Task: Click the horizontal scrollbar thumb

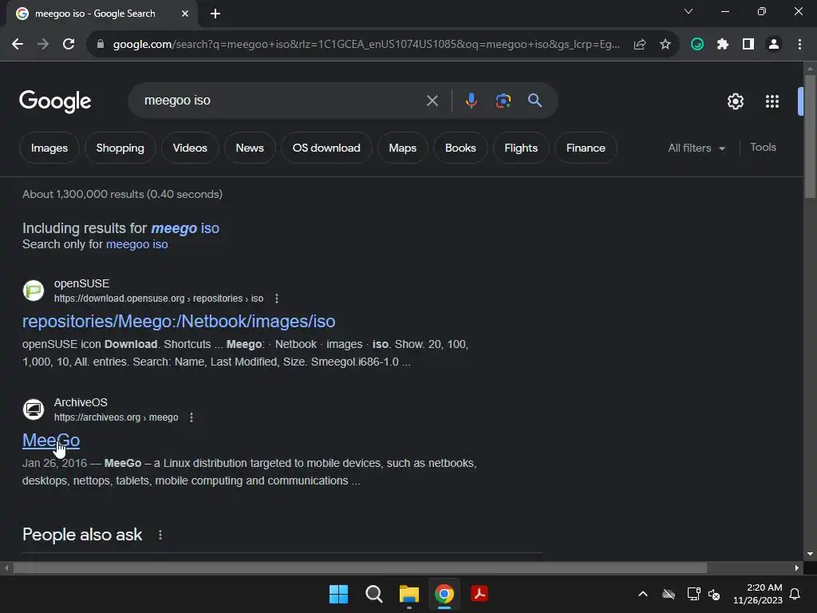Action: tap(360, 568)
